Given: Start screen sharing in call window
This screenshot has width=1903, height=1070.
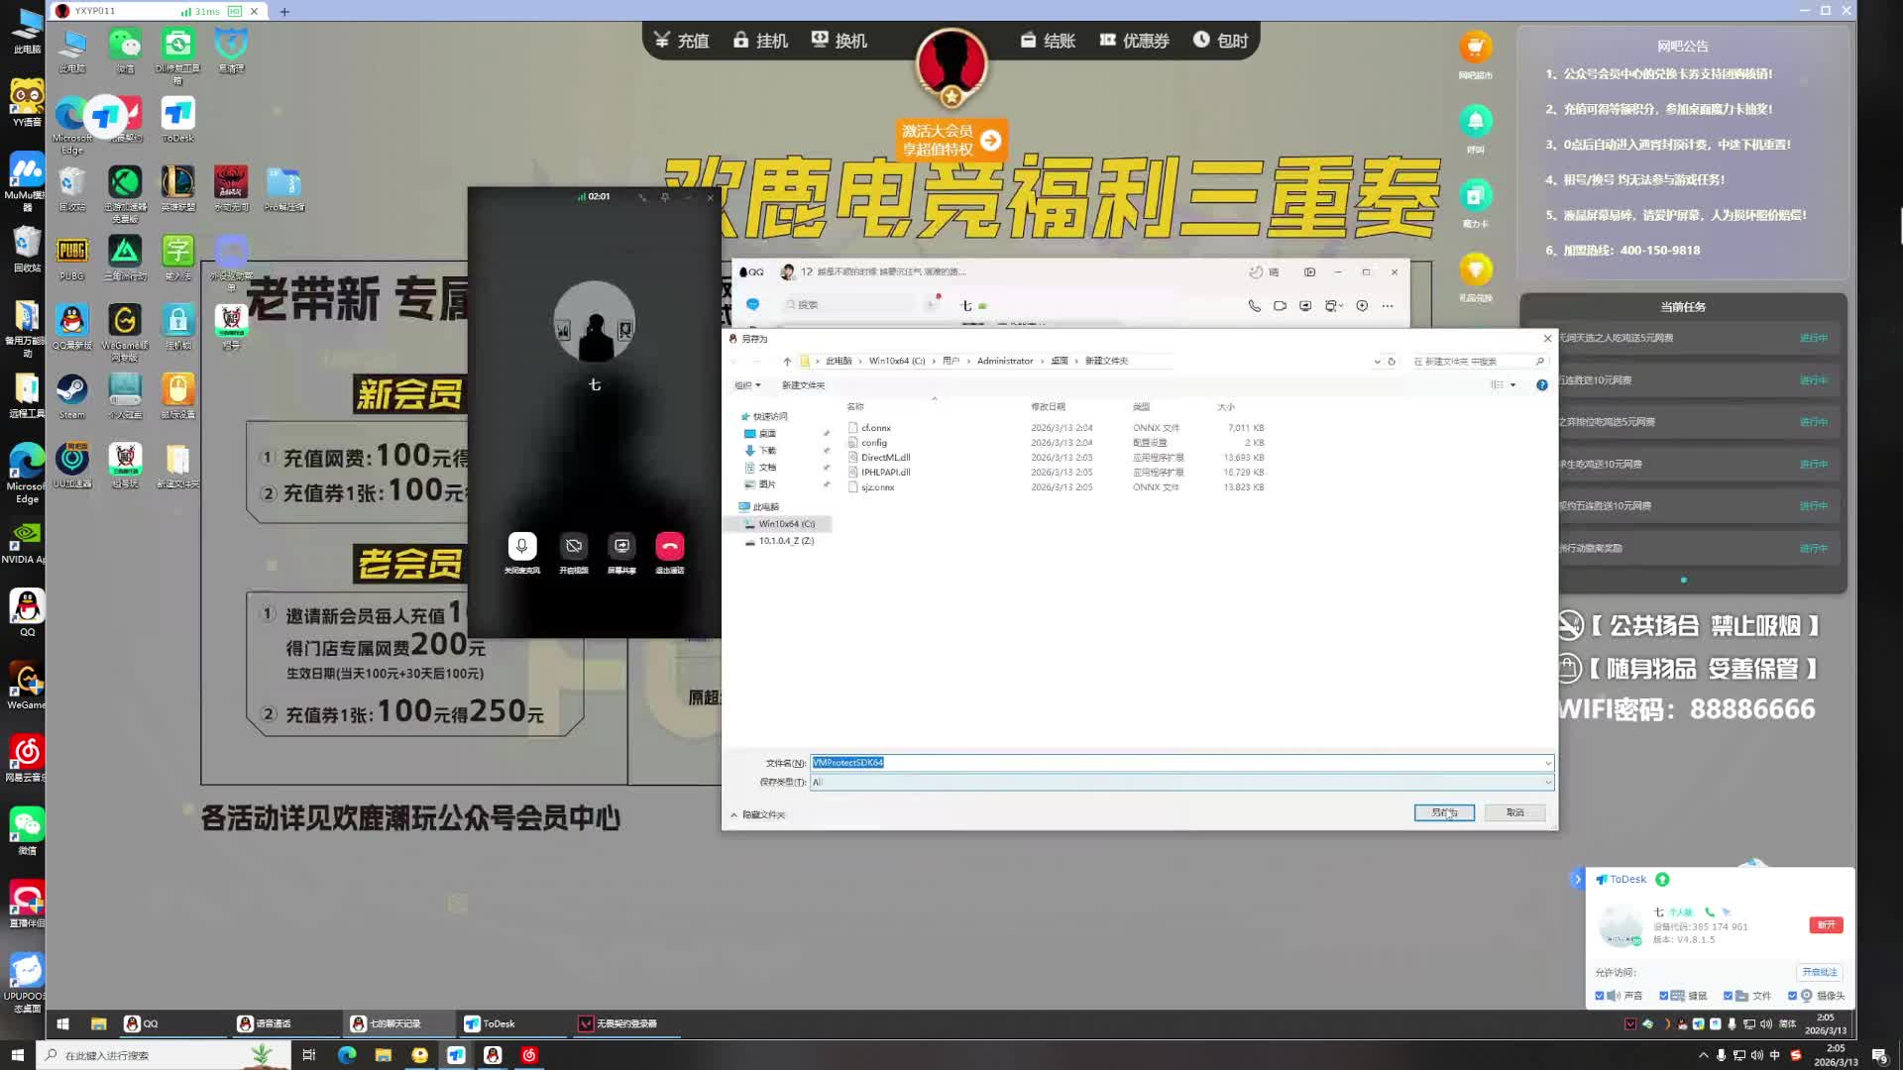Looking at the screenshot, I should coord(621,546).
